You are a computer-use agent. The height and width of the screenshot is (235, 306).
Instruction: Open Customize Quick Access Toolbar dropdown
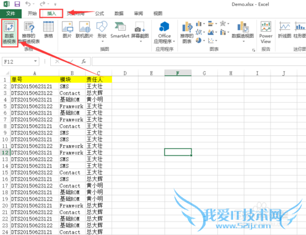[55, 4]
